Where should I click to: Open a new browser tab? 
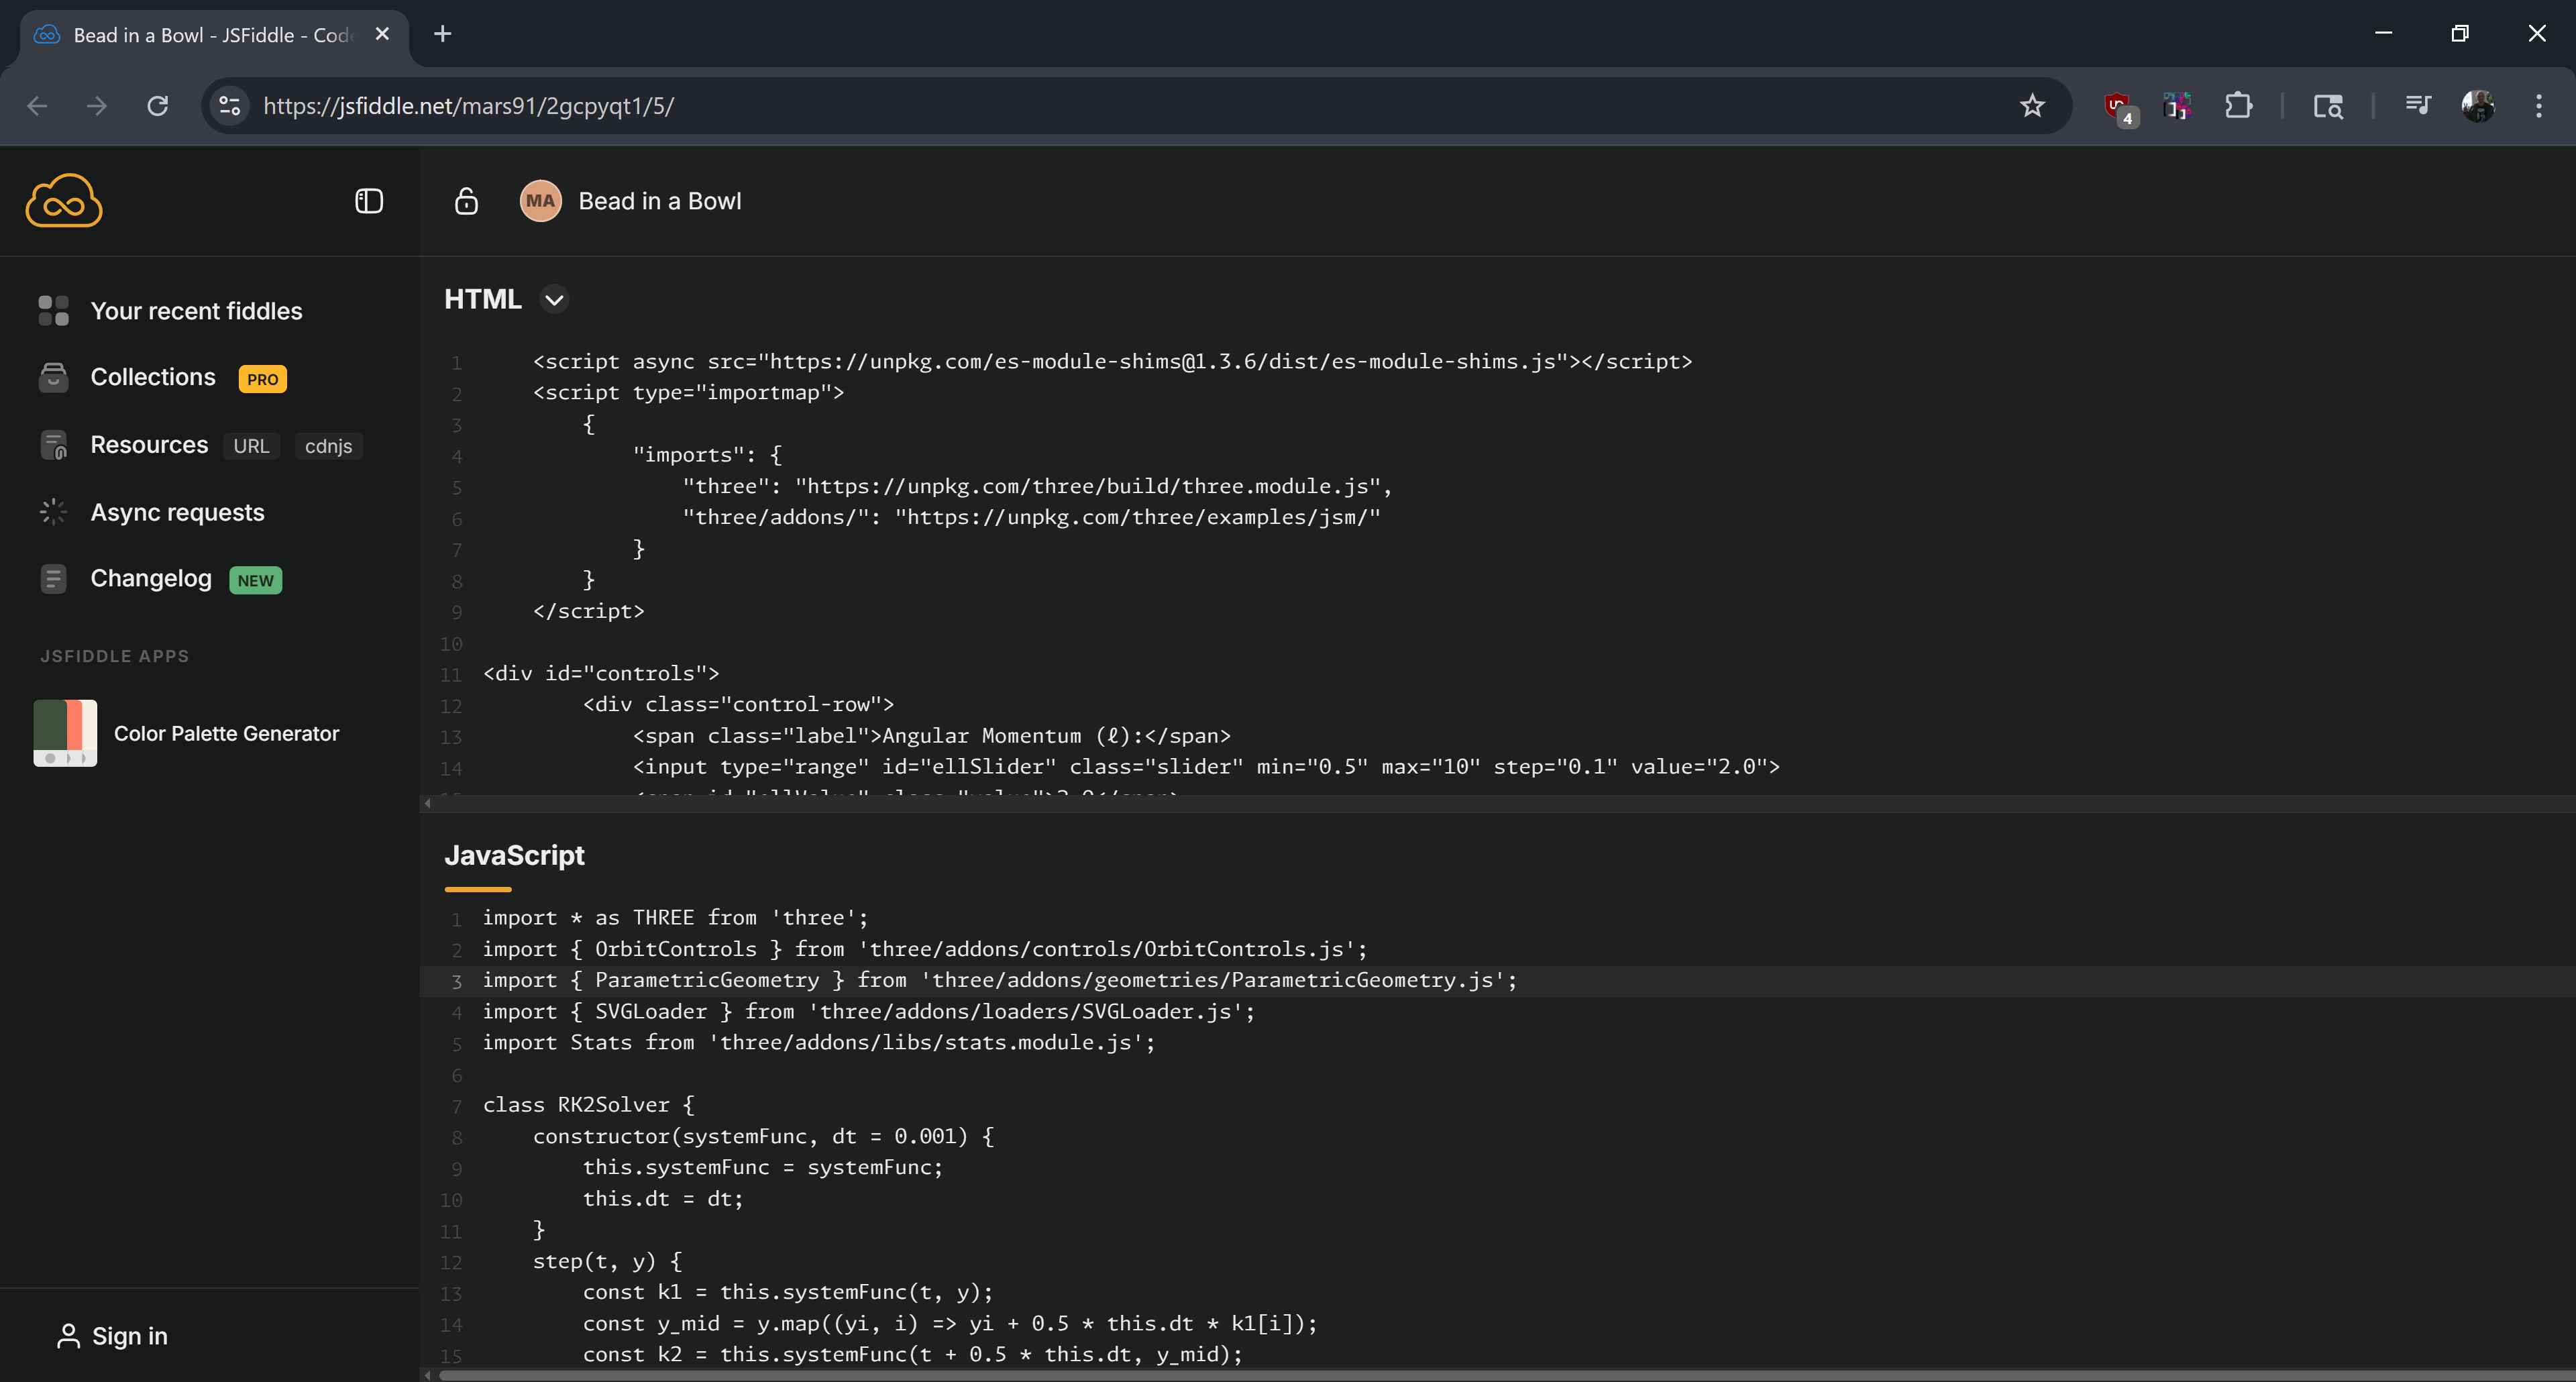tap(443, 34)
